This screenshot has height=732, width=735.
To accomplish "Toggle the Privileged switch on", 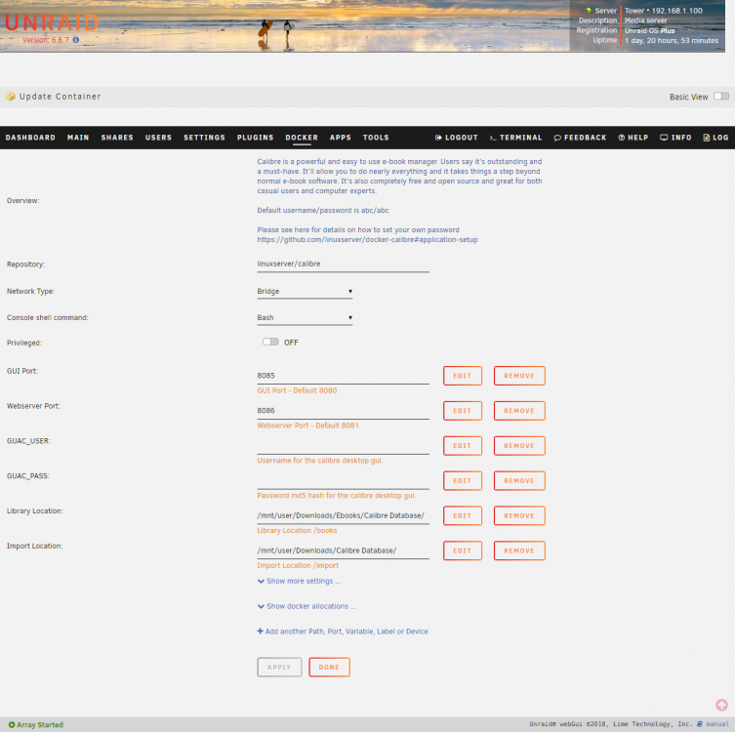I will point(270,342).
